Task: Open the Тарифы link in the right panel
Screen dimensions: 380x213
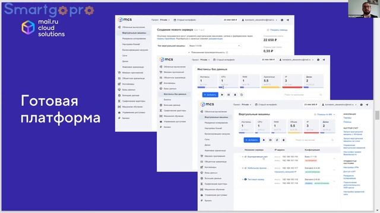Action: (347, 118)
